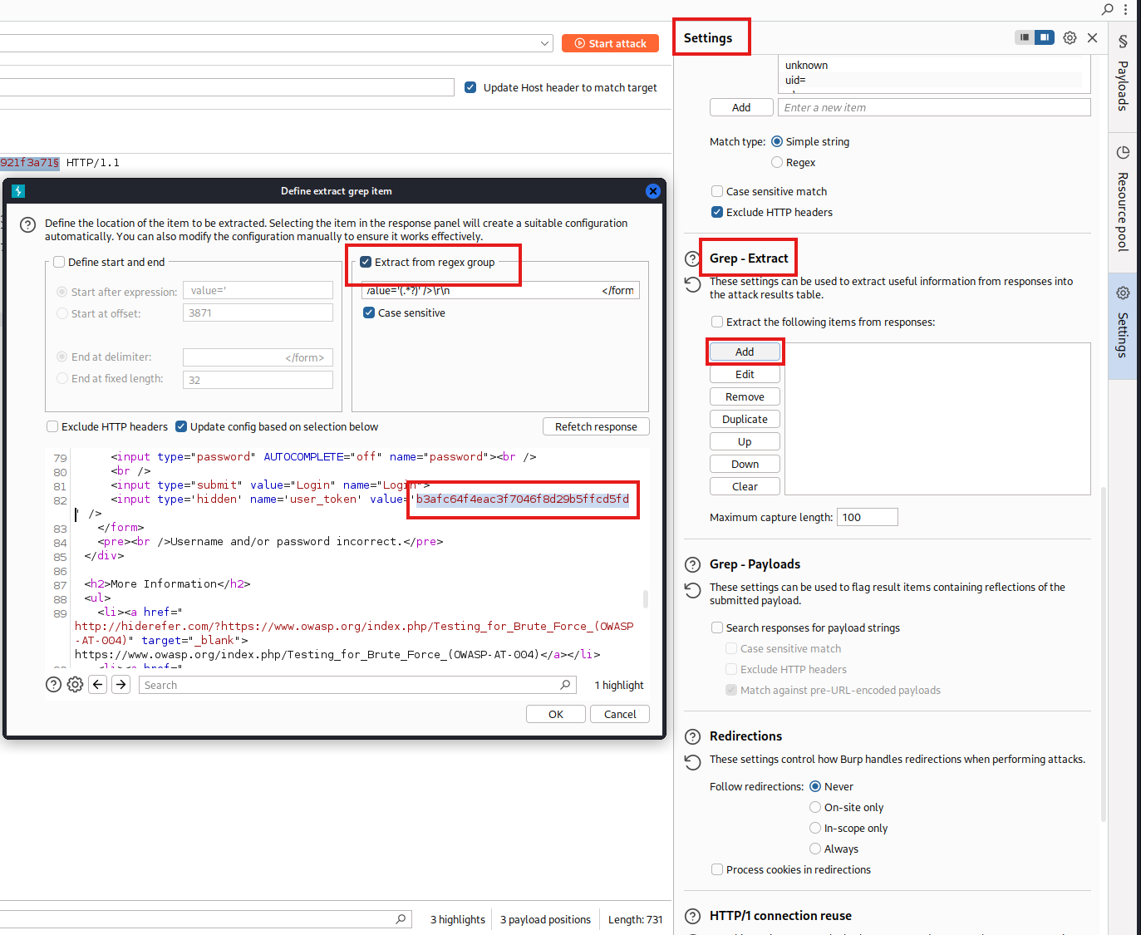
Task: Open help for Grep - Extract section
Action: (692, 258)
